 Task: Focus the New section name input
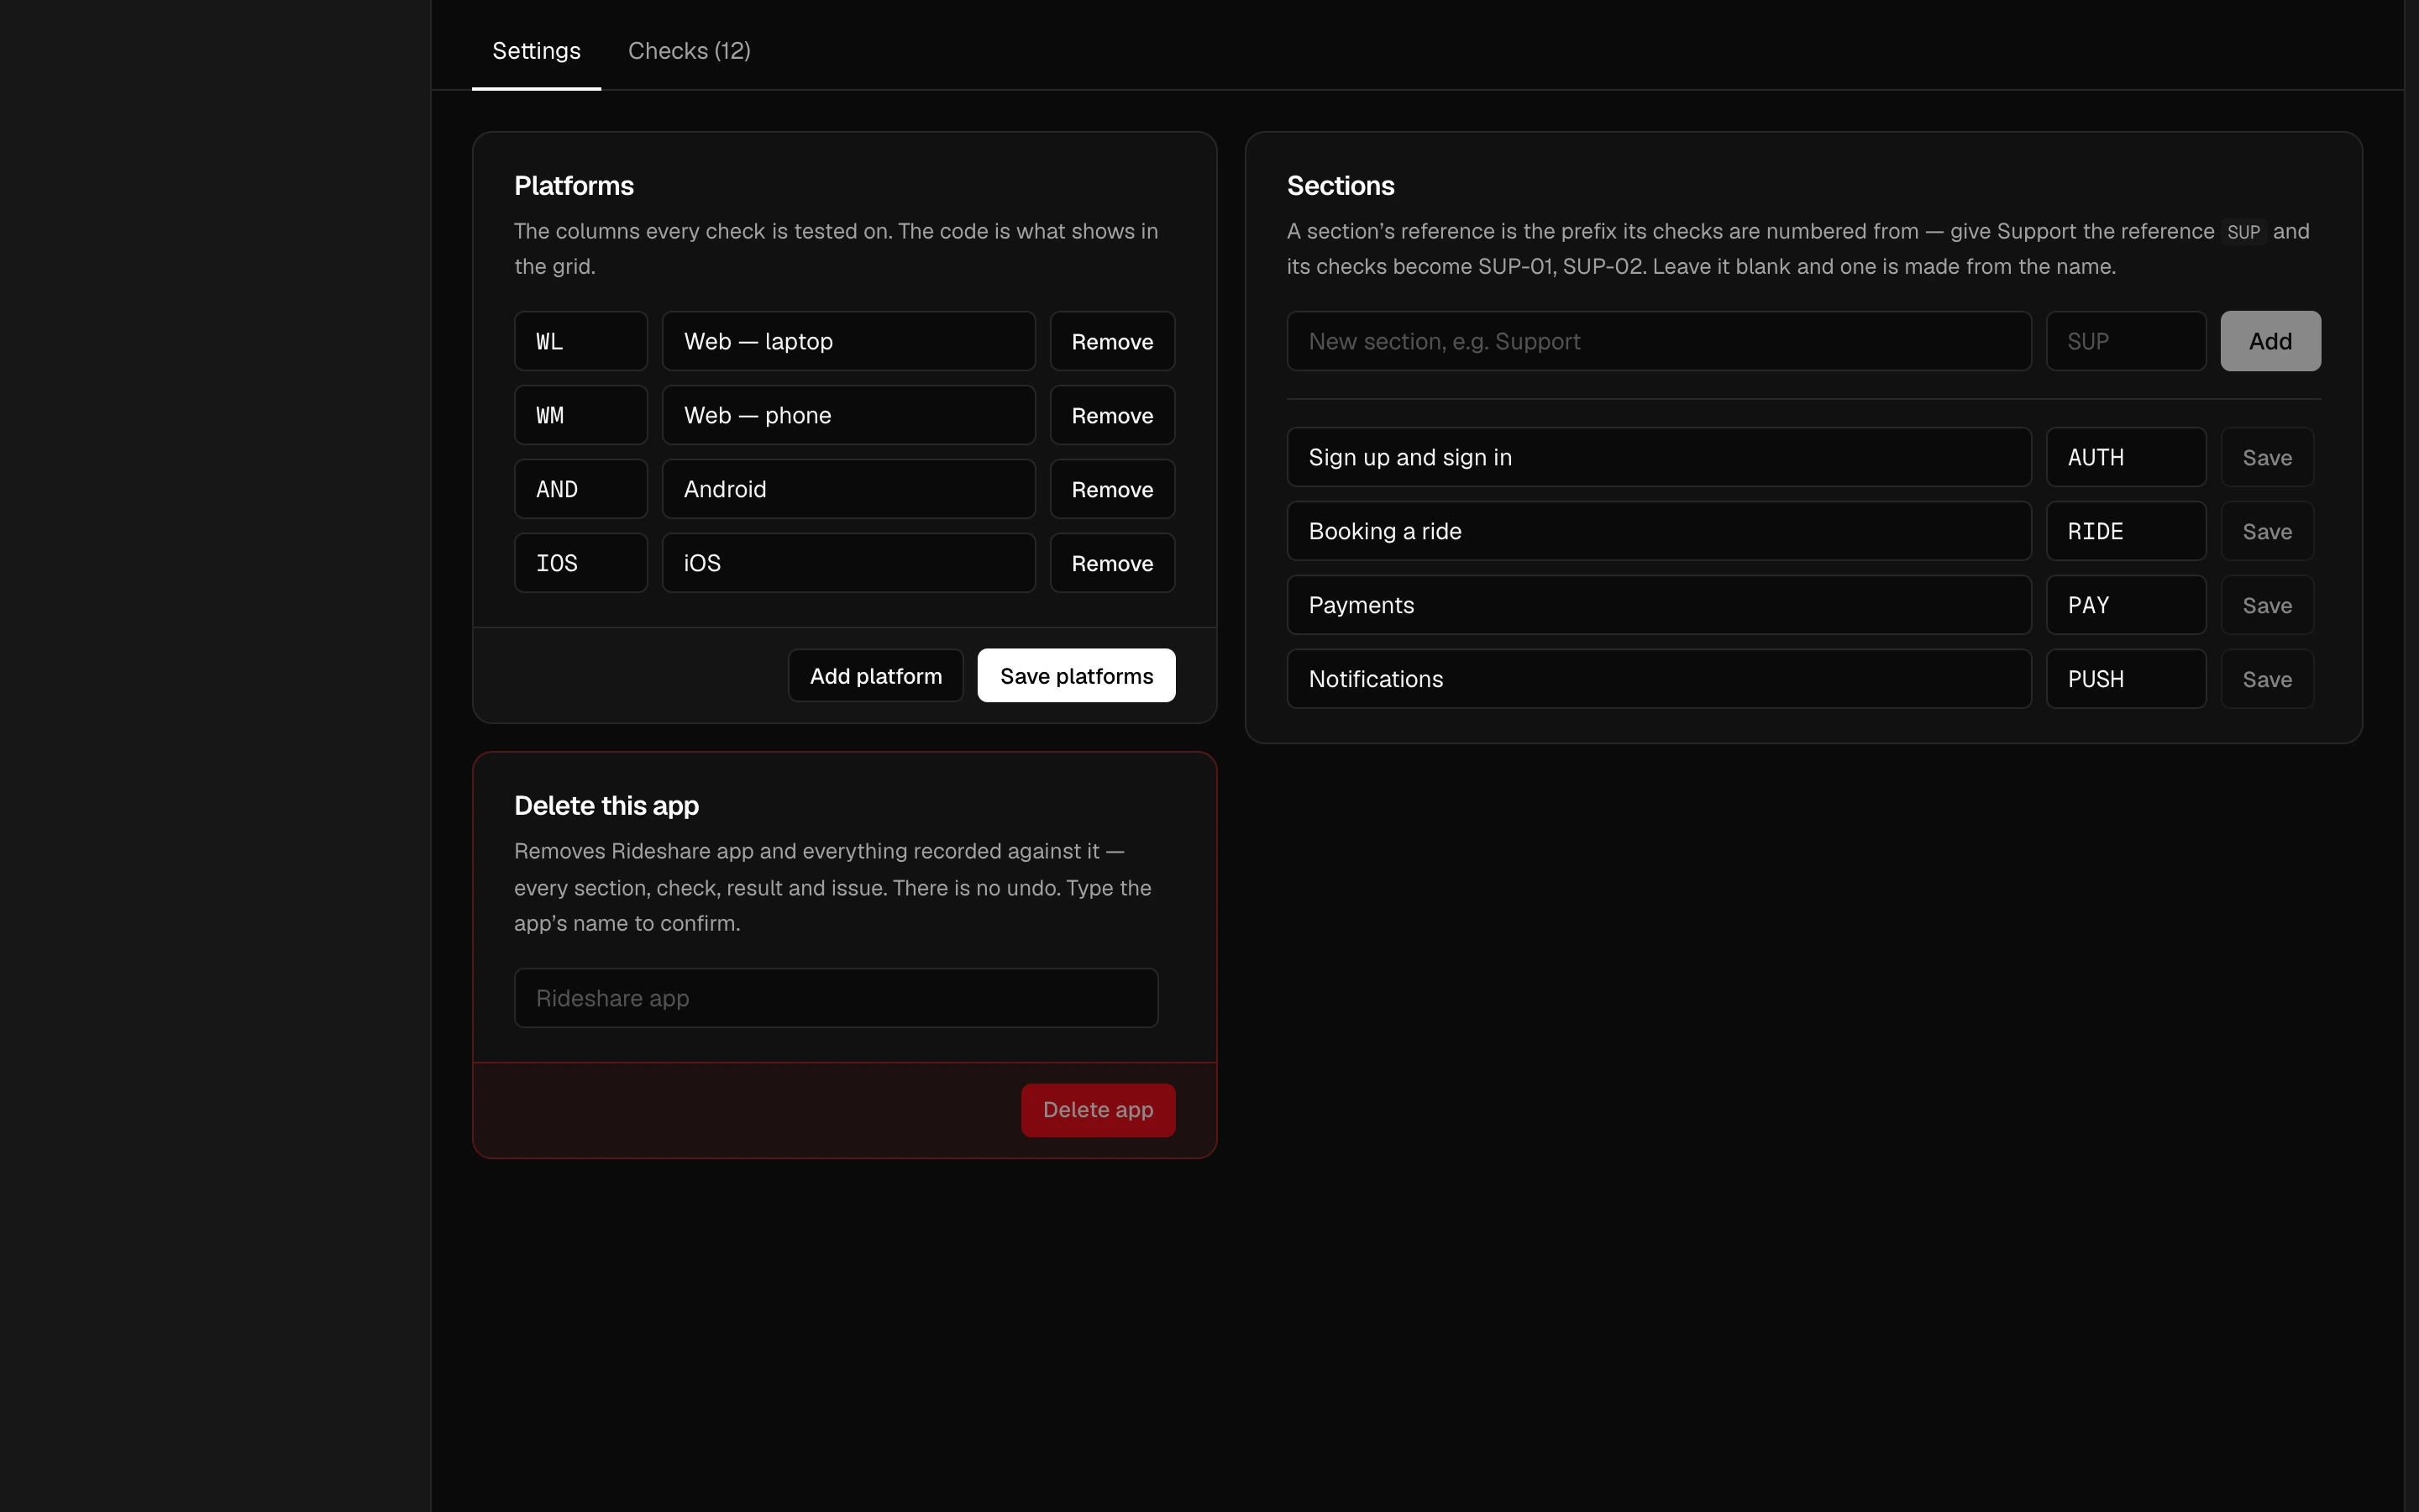tap(1660, 341)
